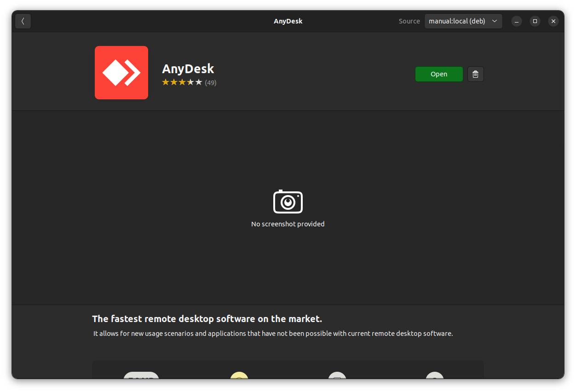This screenshot has width=576, height=392.
Task: Minimize the Software window
Action: coord(516,21)
